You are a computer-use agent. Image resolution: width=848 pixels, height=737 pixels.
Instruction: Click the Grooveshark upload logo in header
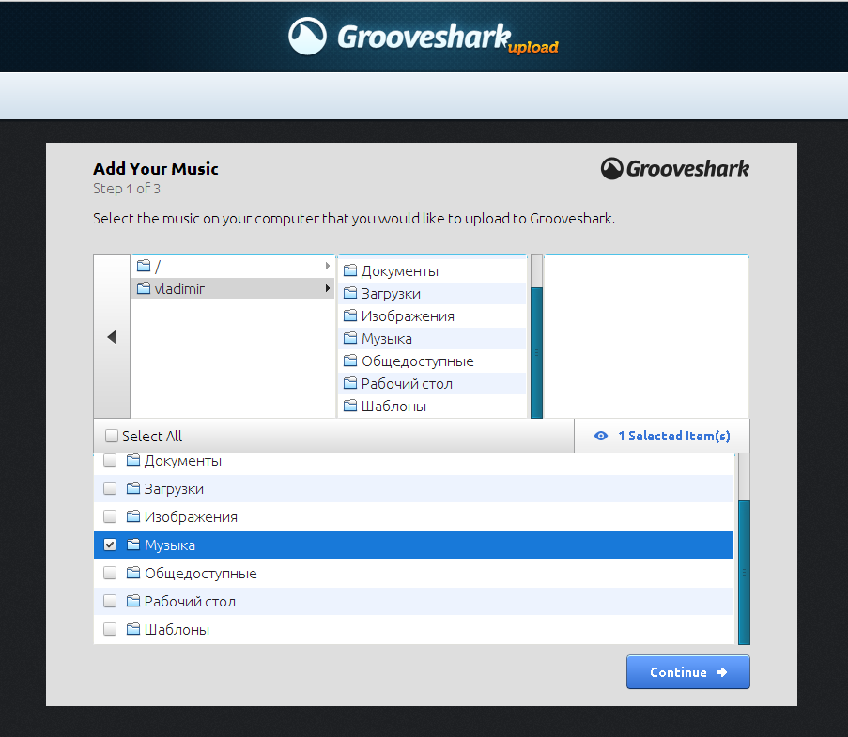pyautogui.click(x=424, y=37)
